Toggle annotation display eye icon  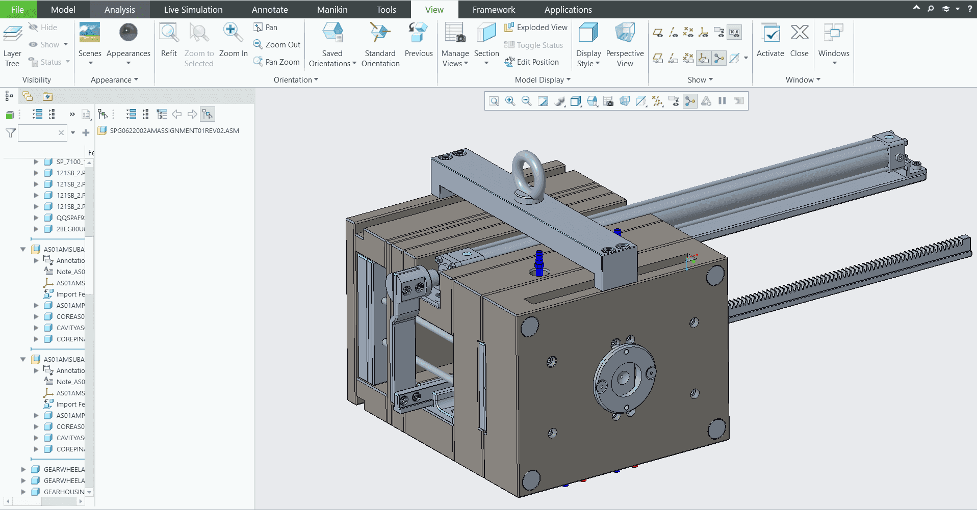[x=719, y=33]
